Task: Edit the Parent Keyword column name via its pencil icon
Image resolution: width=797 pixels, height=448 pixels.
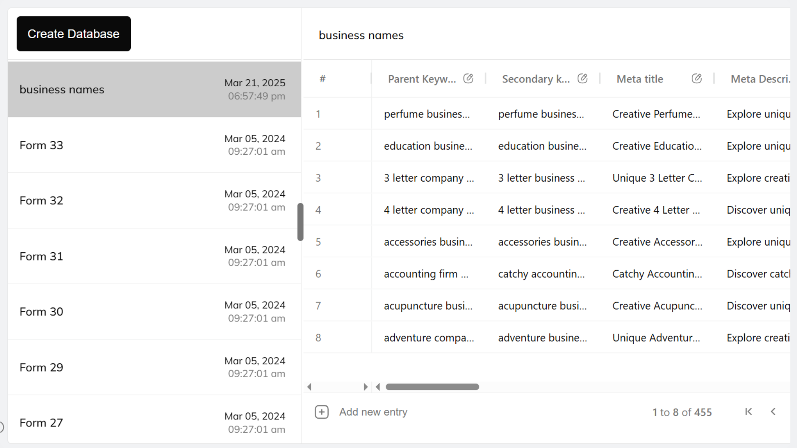Action: click(x=469, y=78)
